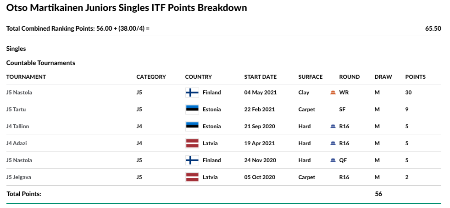Click the START DATE column header
The width and height of the screenshot is (450, 208).
pos(260,77)
